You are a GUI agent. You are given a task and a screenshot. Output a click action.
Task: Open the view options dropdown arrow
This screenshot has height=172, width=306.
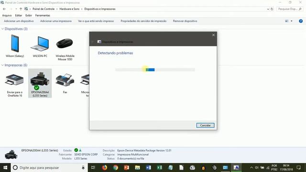pos(292,21)
